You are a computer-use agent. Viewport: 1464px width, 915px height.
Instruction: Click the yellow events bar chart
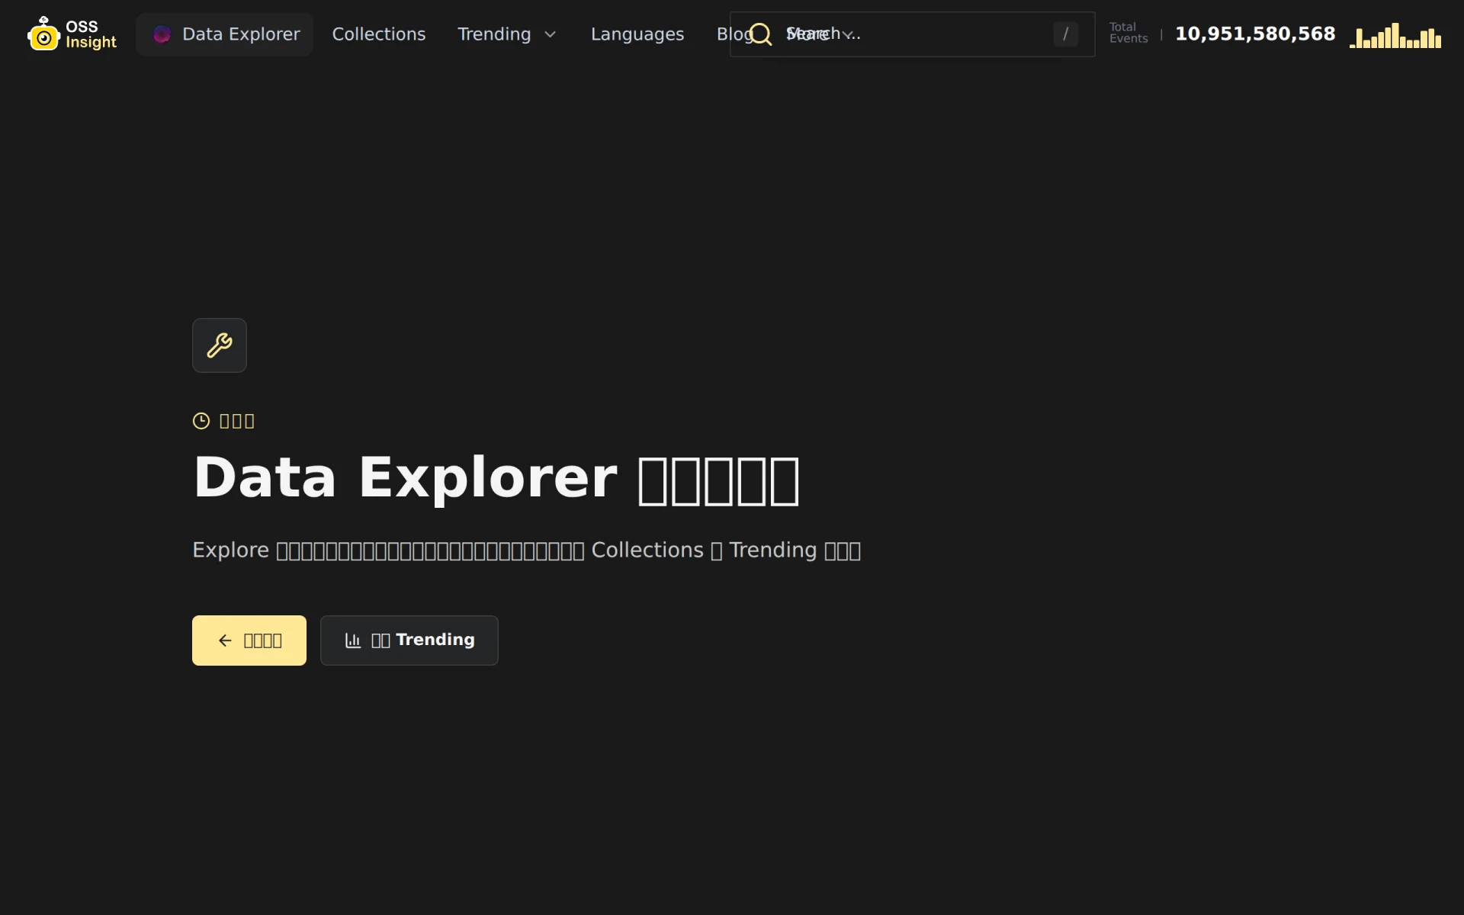coord(1395,35)
